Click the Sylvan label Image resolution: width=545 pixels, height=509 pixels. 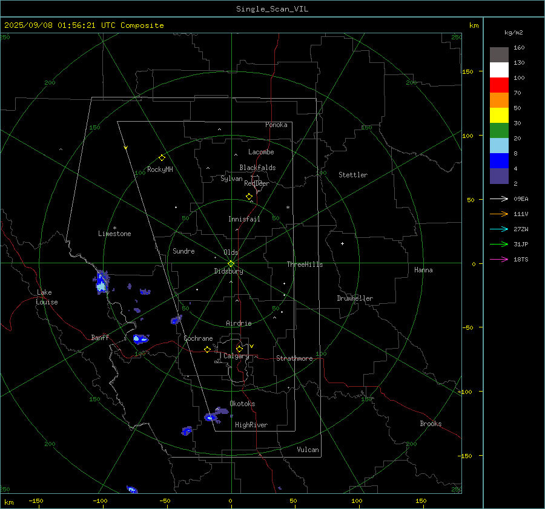(231, 179)
